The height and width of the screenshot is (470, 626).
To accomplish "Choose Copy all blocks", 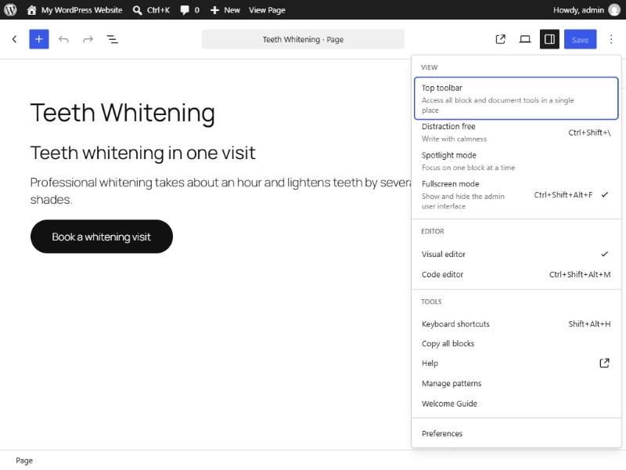I will click(516, 344).
